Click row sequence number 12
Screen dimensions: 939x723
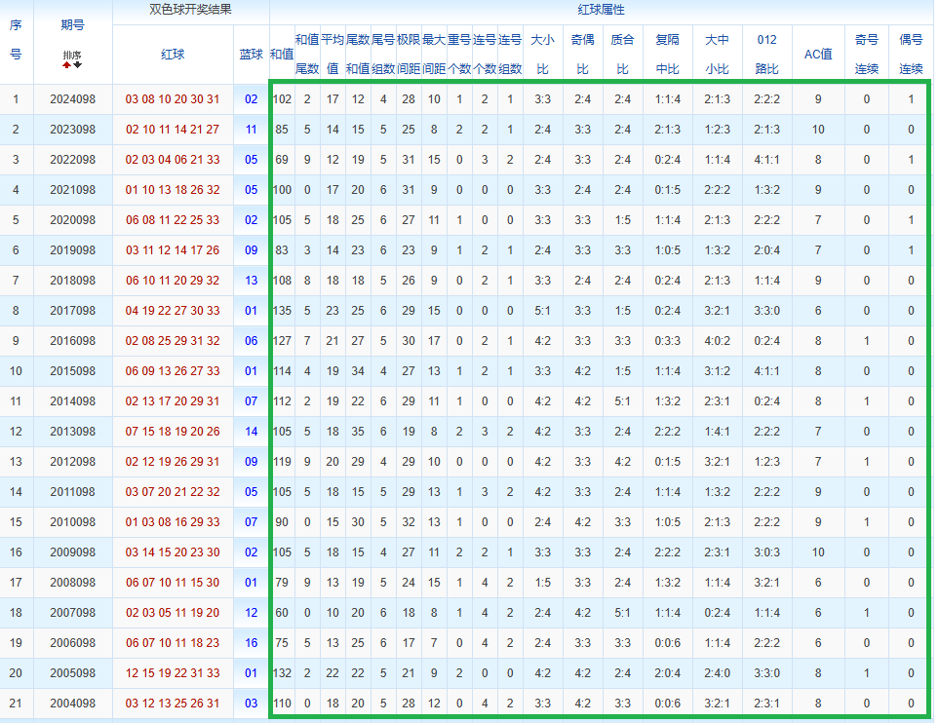[16, 432]
